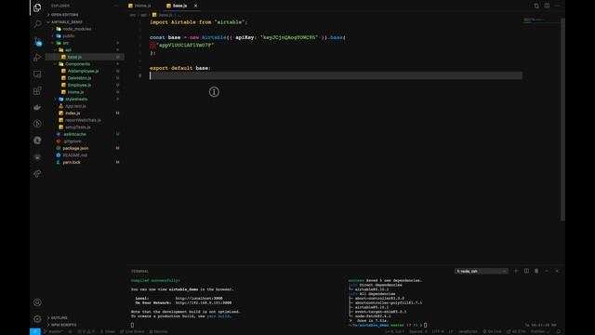595x335 pixels.
Task: Open the Manage gear in the activity bar
Action: pyautogui.click(x=37, y=319)
